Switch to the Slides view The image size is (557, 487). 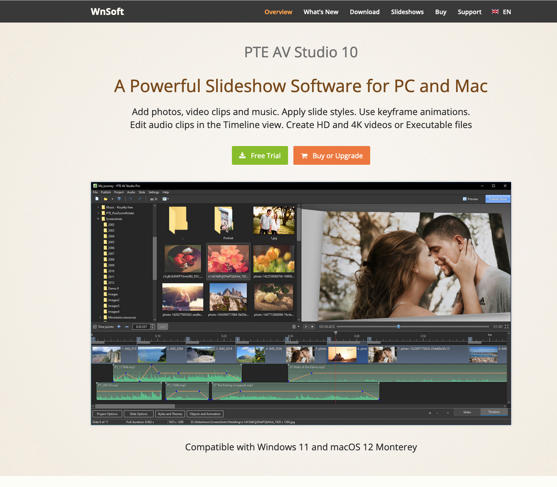(x=467, y=412)
